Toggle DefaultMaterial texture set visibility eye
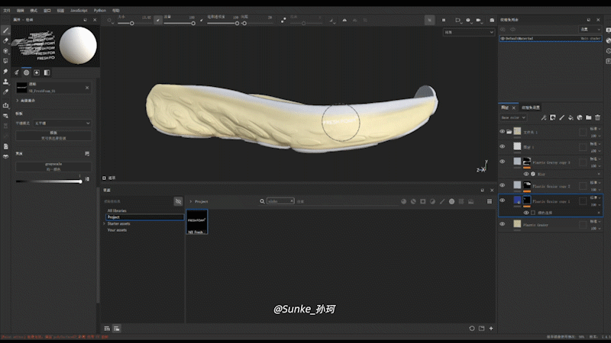This screenshot has height=343, width=611. coord(503,39)
